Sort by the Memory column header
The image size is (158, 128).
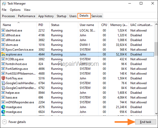coord(119,25)
